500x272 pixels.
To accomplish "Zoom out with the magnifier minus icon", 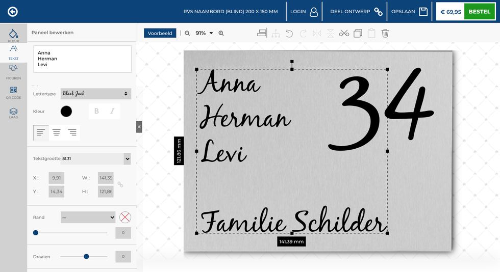I will [x=187, y=33].
